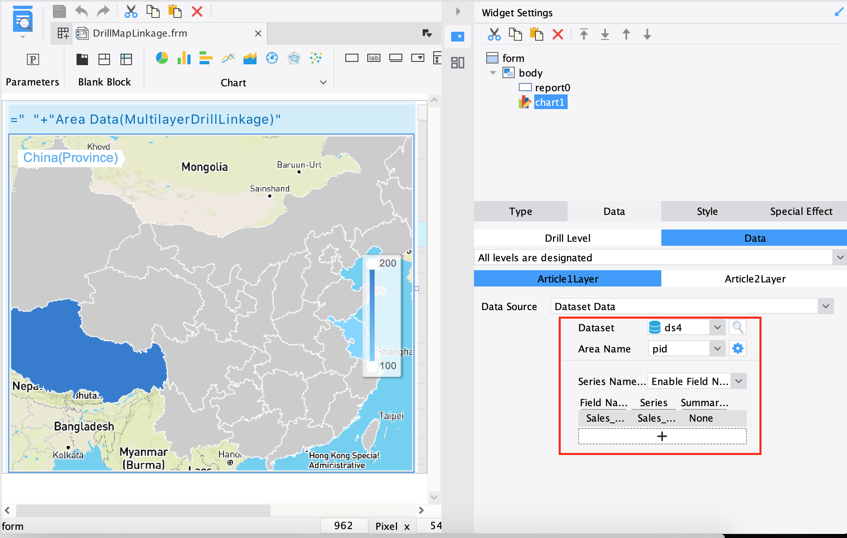Click the 100 handle on map legend slider
The image size is (847, 538).
coord(372,366)
